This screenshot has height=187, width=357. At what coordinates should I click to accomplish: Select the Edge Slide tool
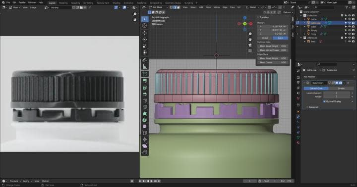click(x=145, y=133)
